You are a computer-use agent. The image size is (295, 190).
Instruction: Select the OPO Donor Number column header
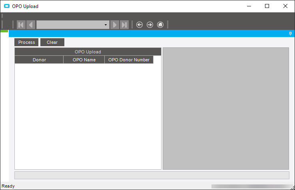(129, 60)
